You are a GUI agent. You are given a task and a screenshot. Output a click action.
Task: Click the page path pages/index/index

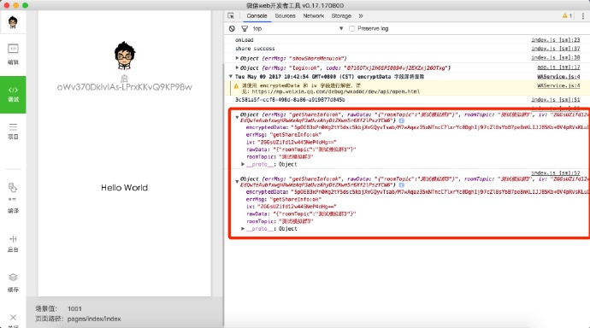(94, 319)
